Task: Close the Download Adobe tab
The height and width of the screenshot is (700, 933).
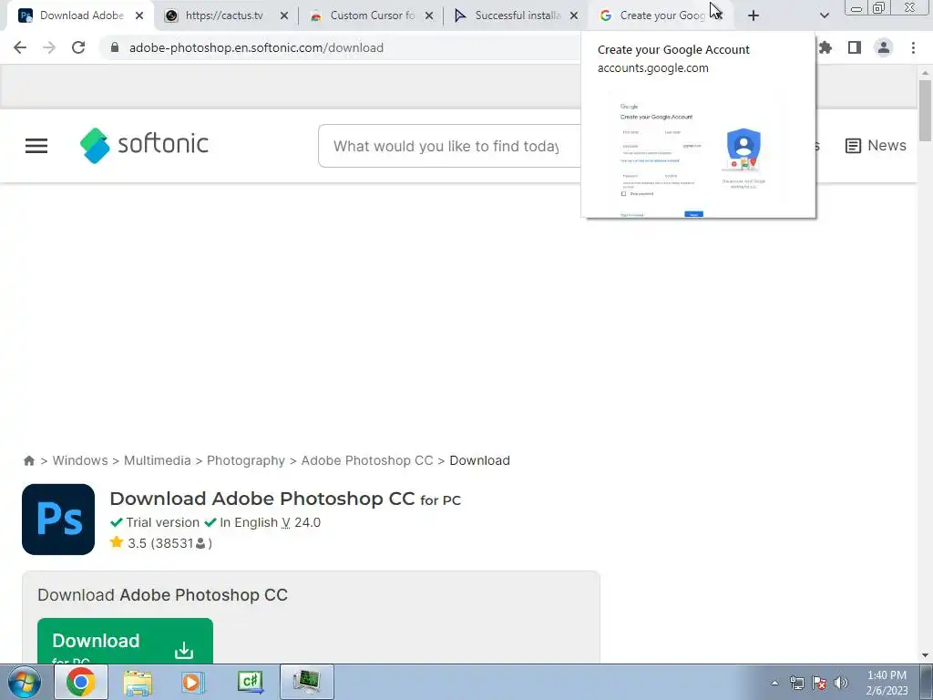Action: point(139,16)
